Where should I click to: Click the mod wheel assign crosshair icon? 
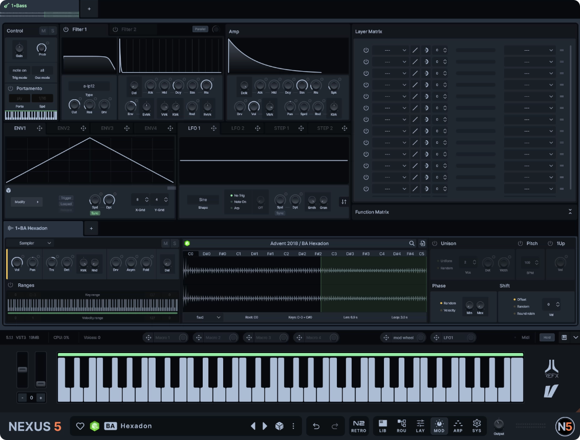click(386, 338)
